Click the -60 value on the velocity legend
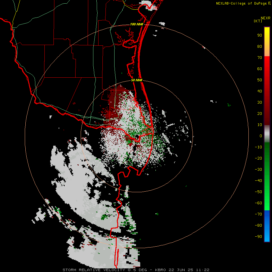 coord(258,203)
